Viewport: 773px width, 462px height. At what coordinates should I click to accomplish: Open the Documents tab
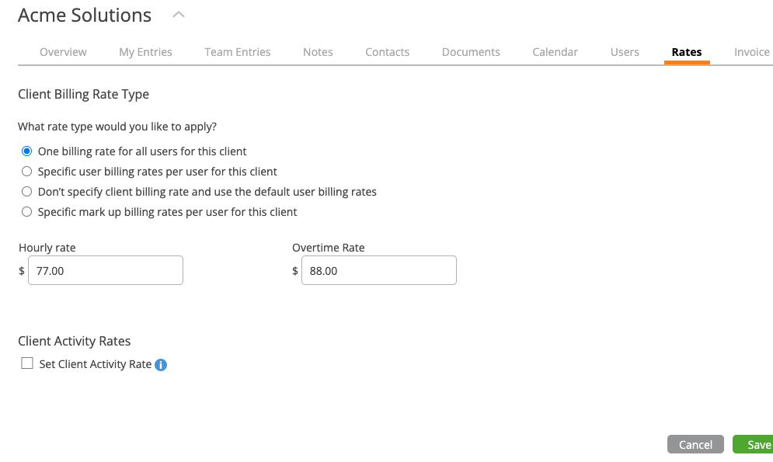pos(471,52)
